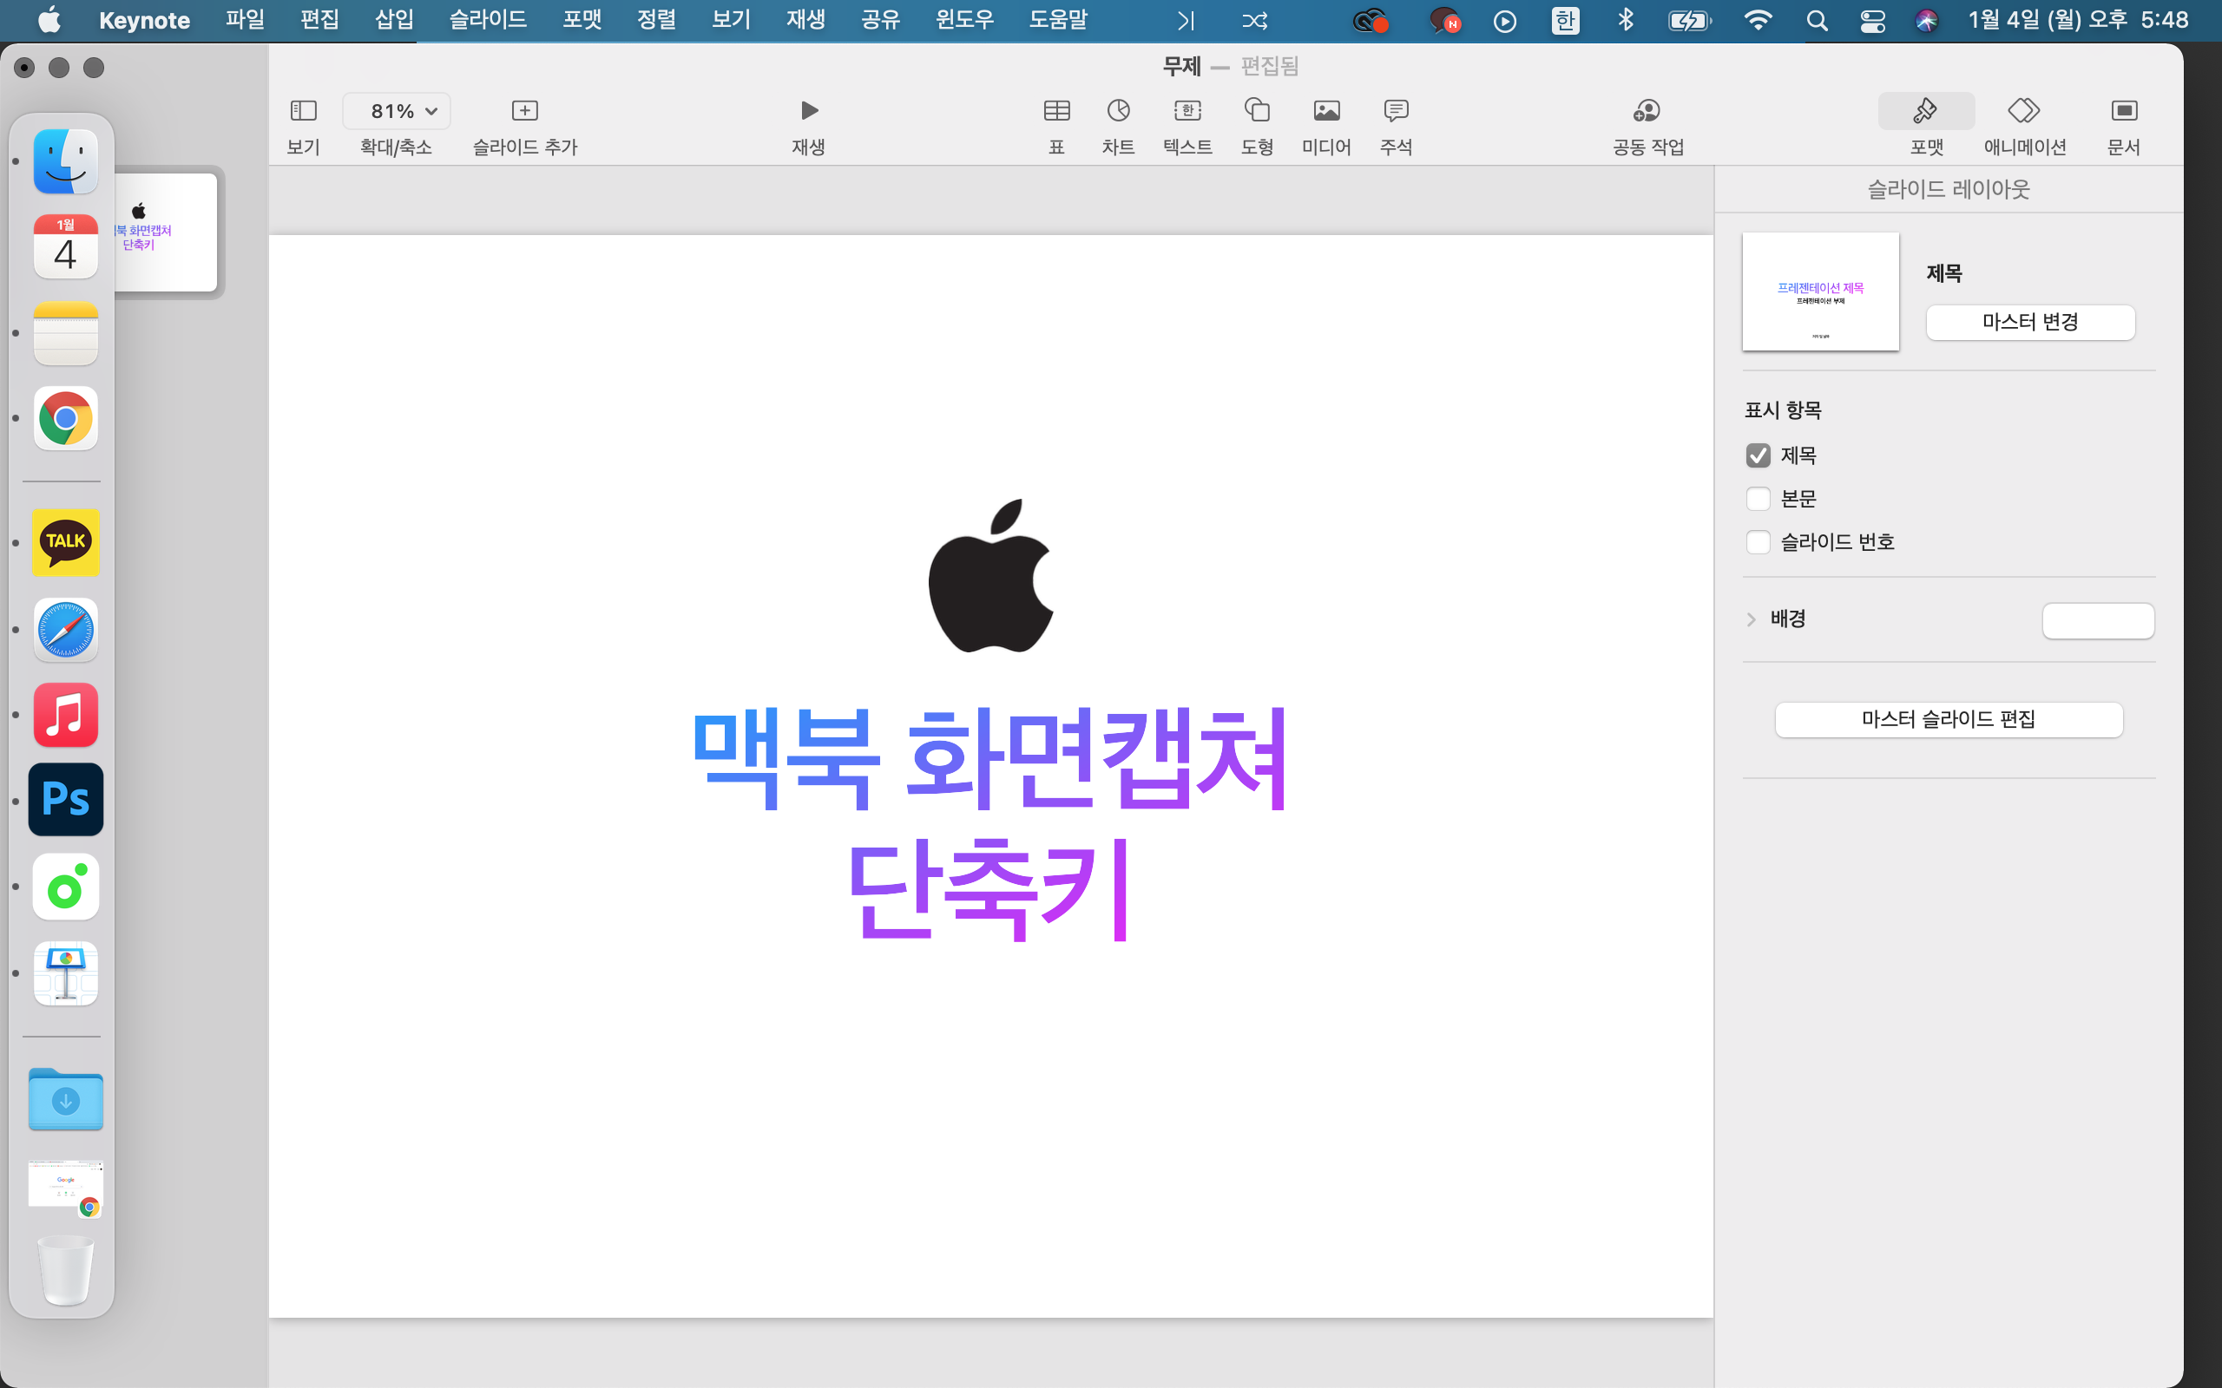Enable the 본문 body checkbox
Screen dimensions: 2222x1388
coord(1758,499)
